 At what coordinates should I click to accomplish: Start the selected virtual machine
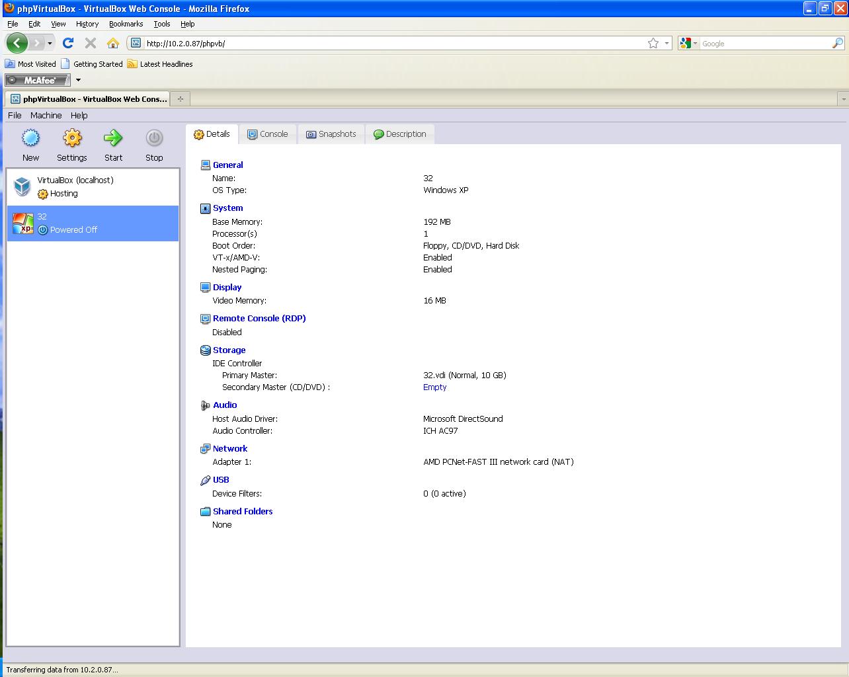(x=113, y=139)
